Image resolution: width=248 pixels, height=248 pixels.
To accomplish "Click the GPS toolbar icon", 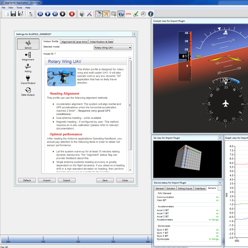I will tap(128, 14).
